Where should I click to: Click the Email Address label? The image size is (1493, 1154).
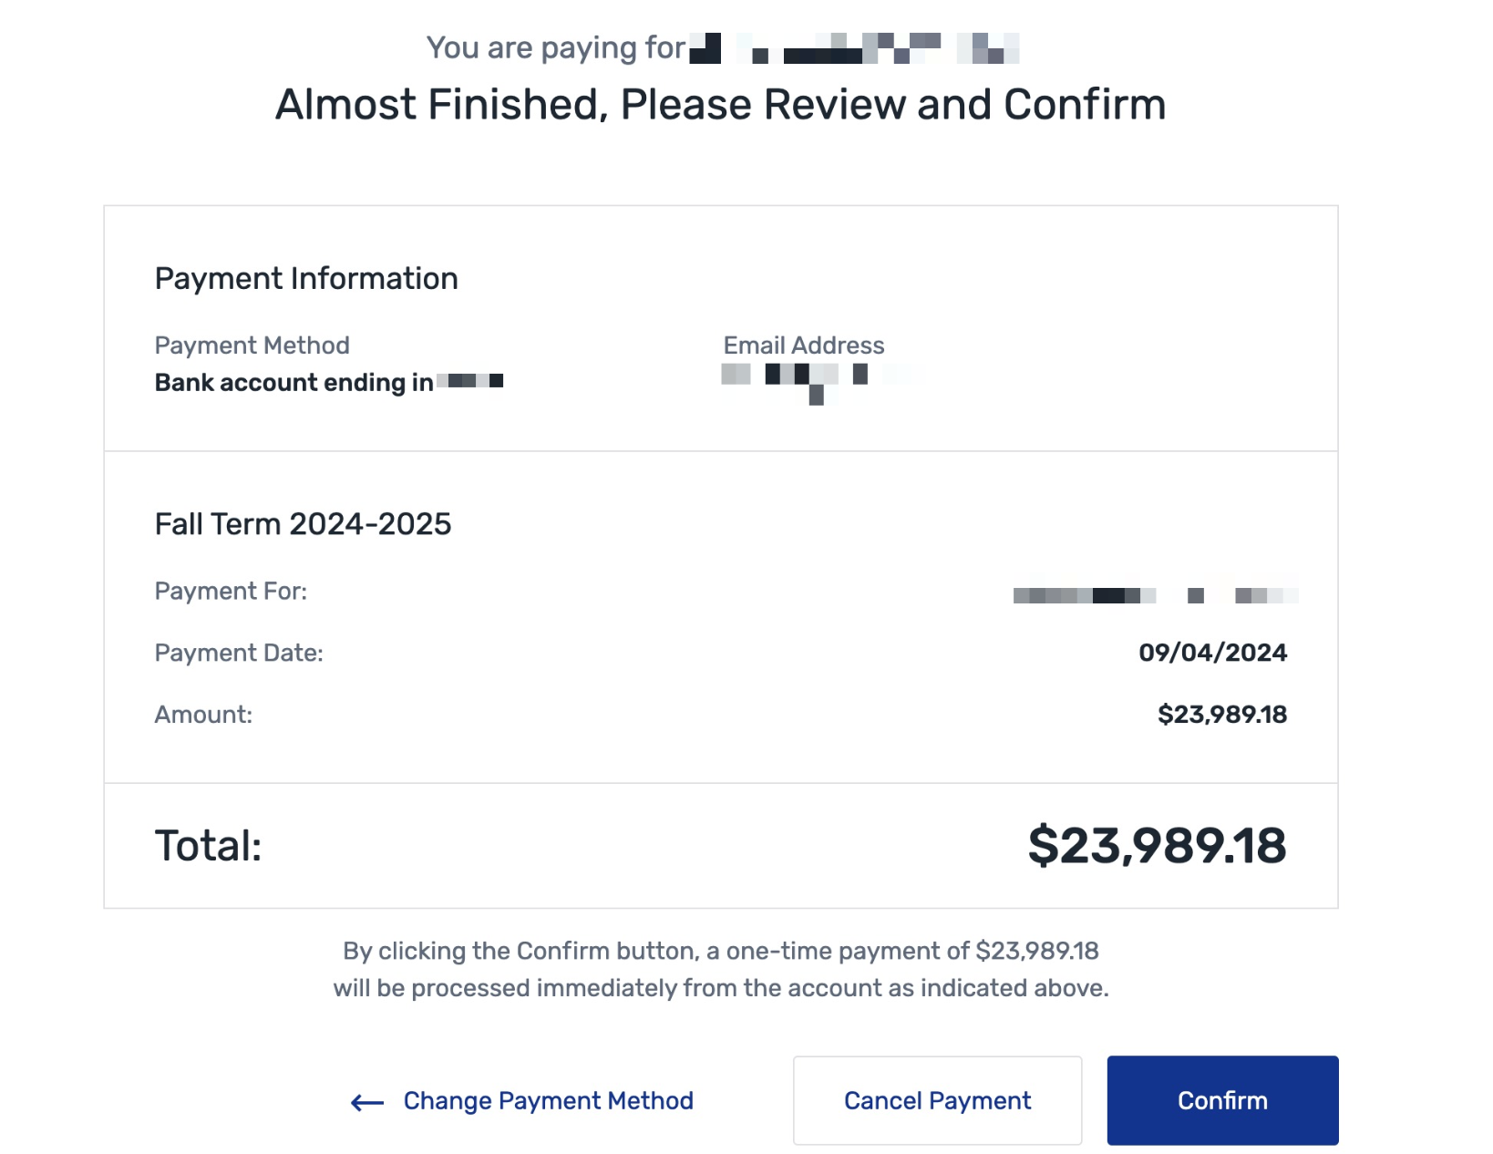pos(804,345)
